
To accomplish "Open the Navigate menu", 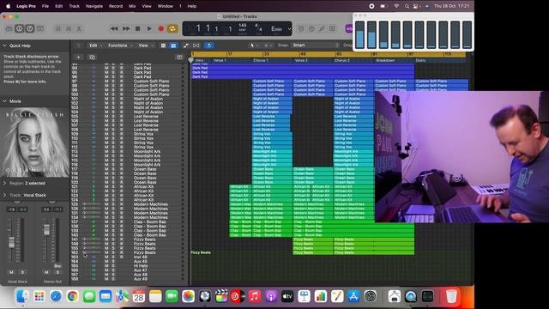I will click(94, 6).
